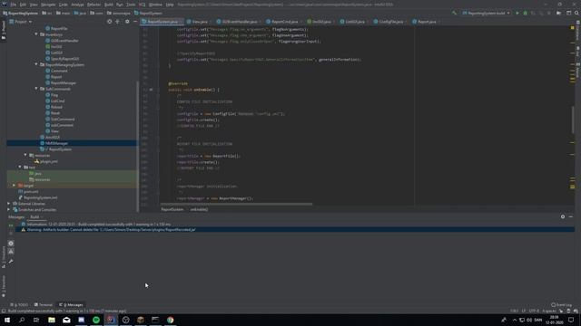
Task: Select pom.xml in project tree
Action: pos(31,191)
